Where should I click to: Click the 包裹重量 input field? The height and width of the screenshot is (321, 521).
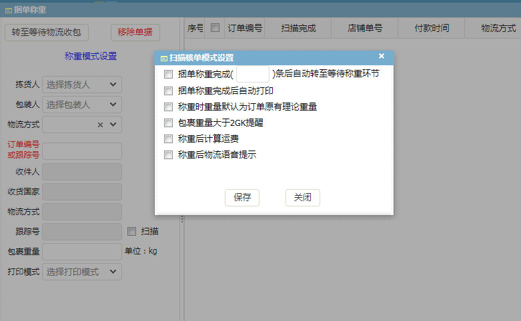[82, 251]
